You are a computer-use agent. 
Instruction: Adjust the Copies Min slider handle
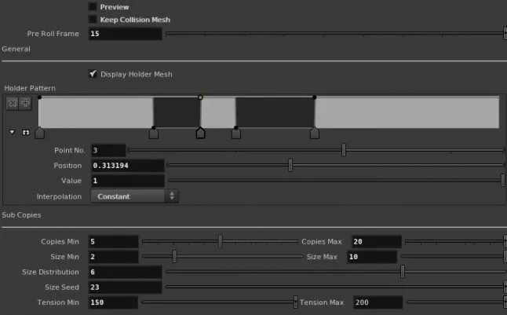tap(221, 241)
